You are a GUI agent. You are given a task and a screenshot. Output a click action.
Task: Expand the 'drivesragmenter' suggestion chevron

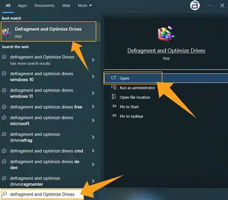click(93, 181)
